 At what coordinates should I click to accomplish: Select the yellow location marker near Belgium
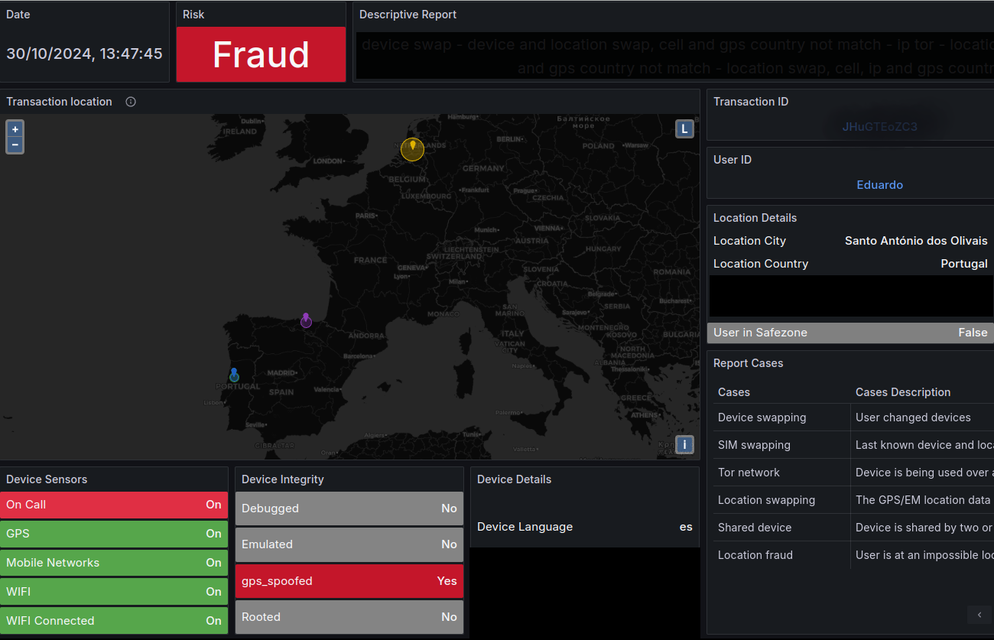(x=412, y=149)
